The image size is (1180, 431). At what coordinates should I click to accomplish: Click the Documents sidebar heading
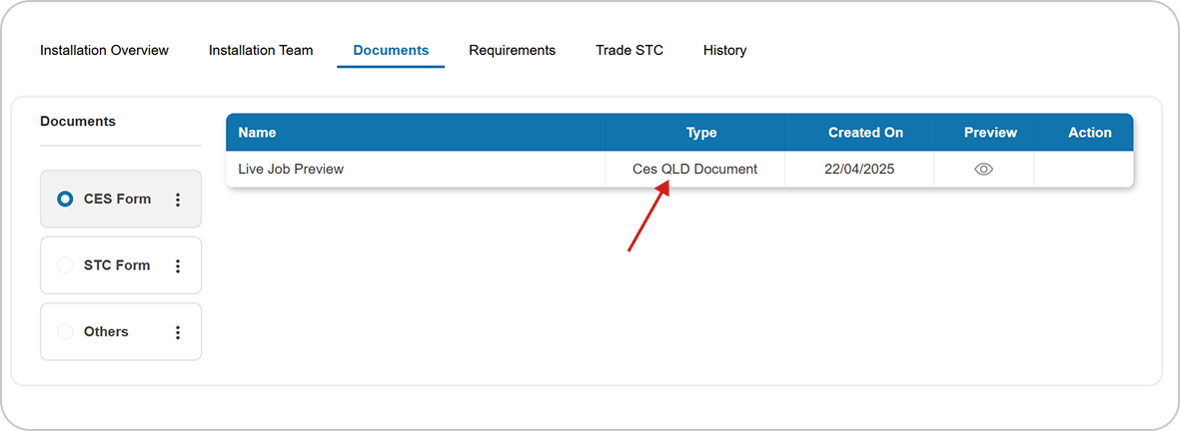pyautogui.click(x=78, y=121)
